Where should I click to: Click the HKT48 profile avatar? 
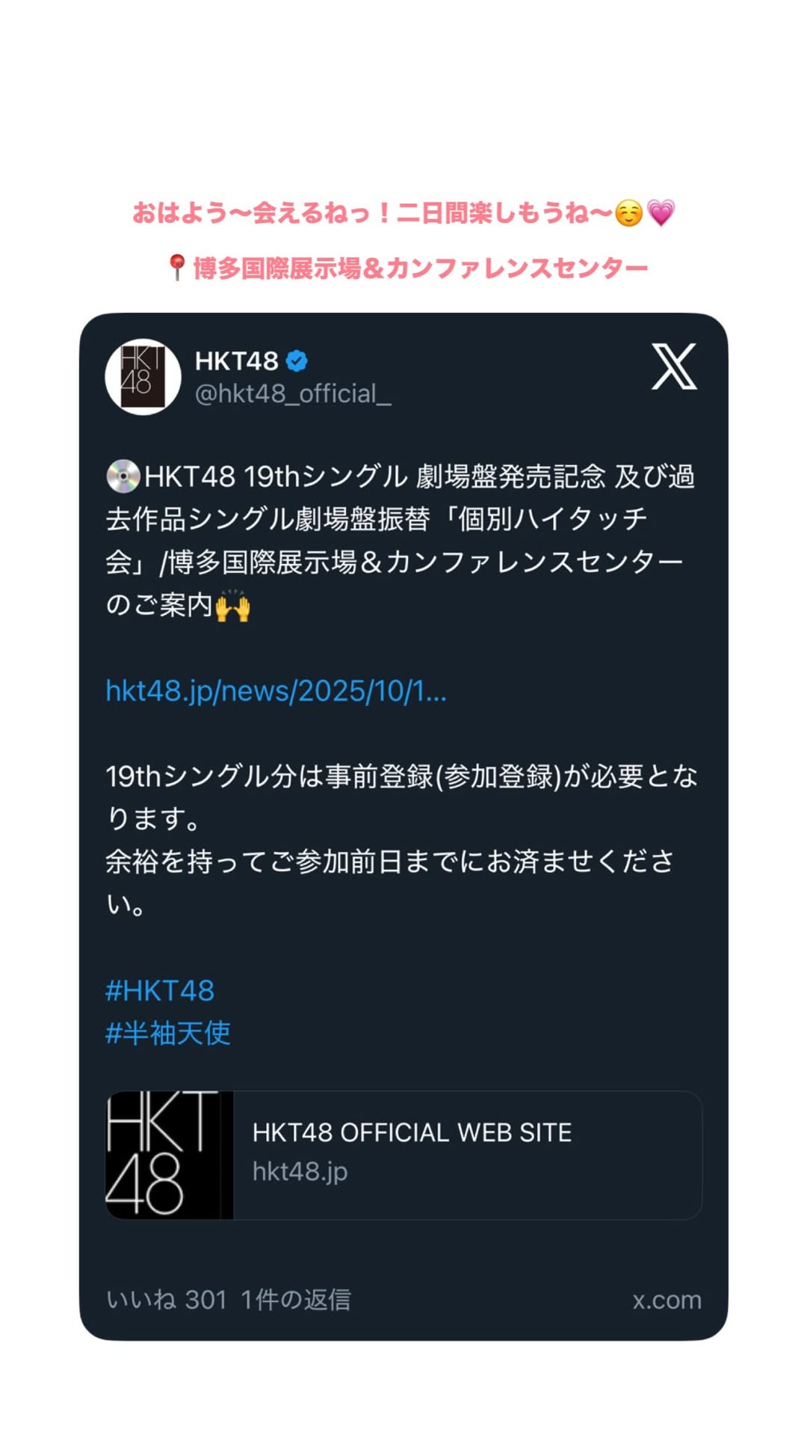coord(143,376)
